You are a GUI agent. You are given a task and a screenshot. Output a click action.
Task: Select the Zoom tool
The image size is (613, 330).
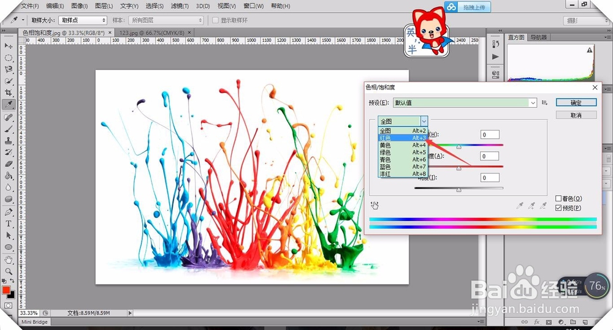(8, 271)
